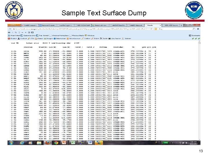Open the Most Visited bookmarks folder
Image resolution: width=208 pixels, height=156 pixels.
[x=14, y=36]
